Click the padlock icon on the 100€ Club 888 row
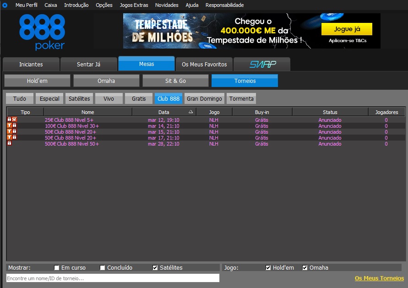 [14, 125]
